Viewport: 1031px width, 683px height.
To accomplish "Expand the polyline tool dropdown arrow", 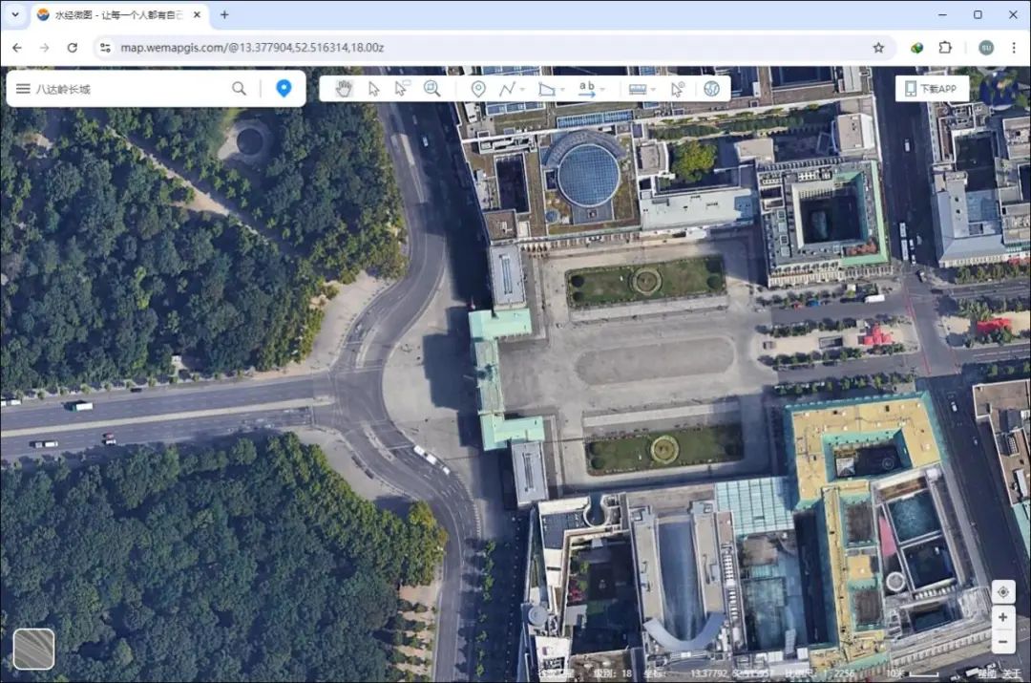I will tap(523, 90).
